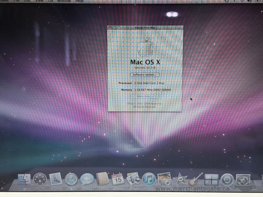263x197 pixels.
Task: Click the Memory label
Action: [127, 90]
